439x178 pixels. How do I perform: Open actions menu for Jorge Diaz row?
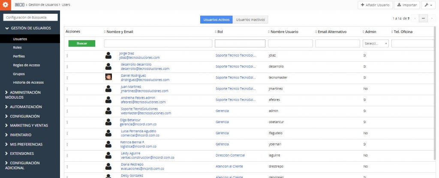pos(67,55)
